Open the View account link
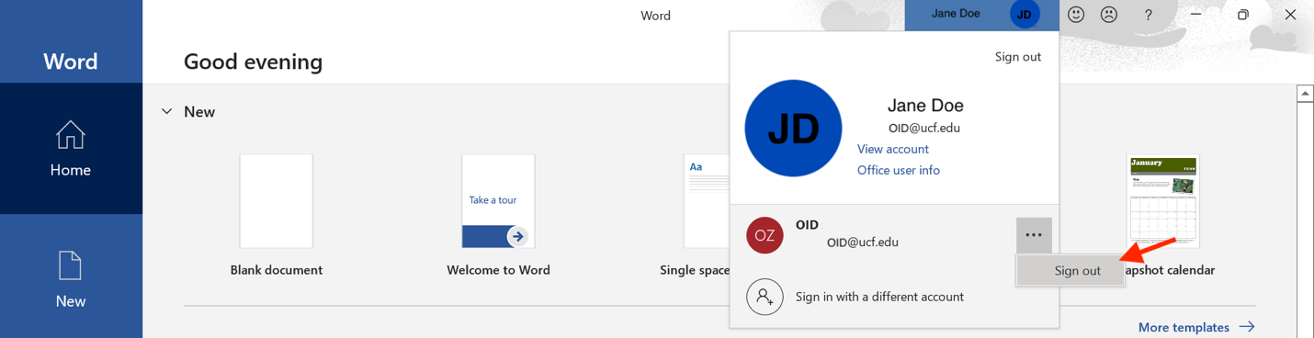Screen dimensions: 1314x338 [x=892, y=149]
